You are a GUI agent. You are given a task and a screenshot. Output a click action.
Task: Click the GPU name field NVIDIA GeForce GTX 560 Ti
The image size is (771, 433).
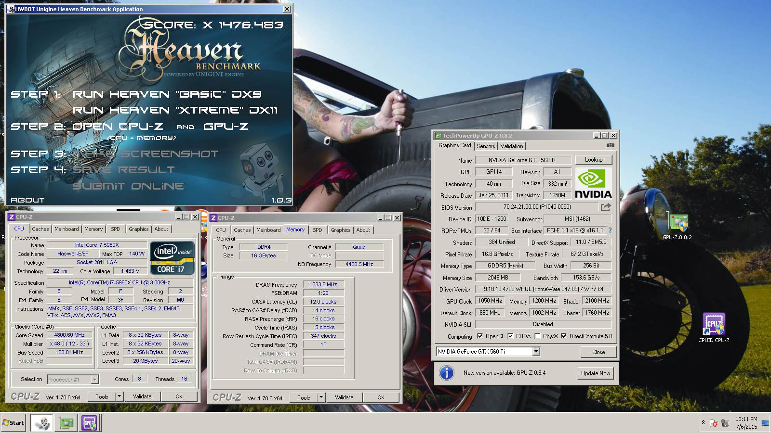click(x=523, y=160)
